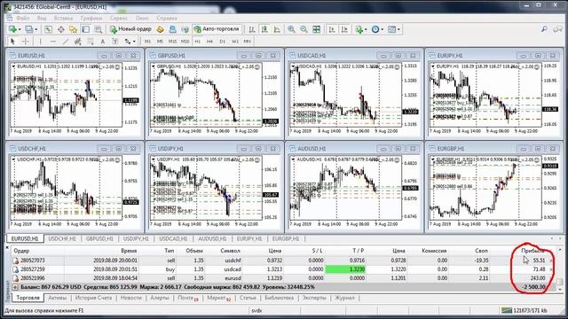The width and height of the screenshot is (568, 319).
Task: Click order 280521996 row icon
Action: coord(16,278)
